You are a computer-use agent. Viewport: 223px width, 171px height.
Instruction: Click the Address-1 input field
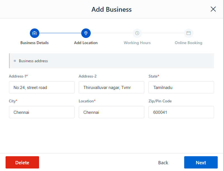[42, 87]
